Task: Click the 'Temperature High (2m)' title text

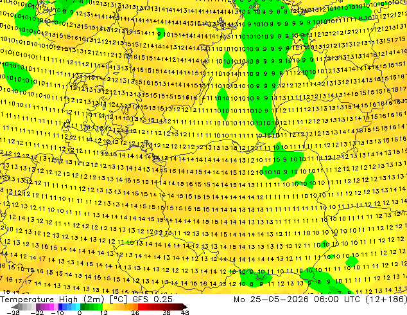Action: tap(52, 300)
